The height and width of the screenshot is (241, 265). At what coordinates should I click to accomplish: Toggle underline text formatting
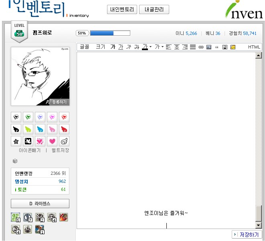point(121,47)
